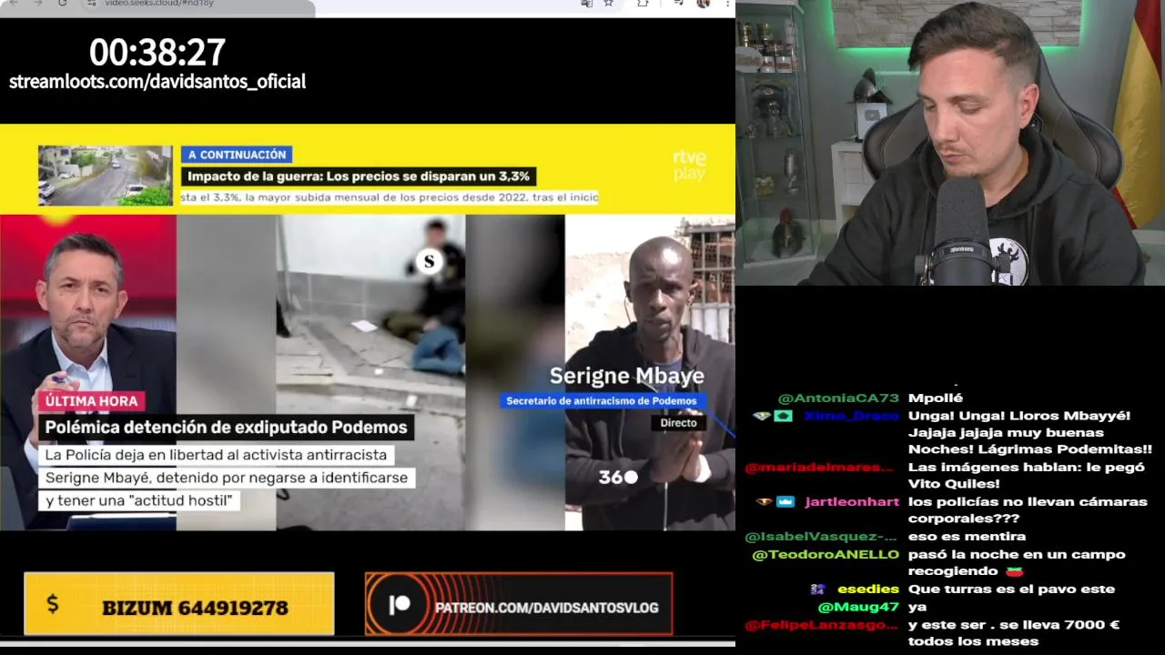Screen dimensions: 1165x655
Task: Click the media control icon in browser toolbar
Action: click(678, 4)
